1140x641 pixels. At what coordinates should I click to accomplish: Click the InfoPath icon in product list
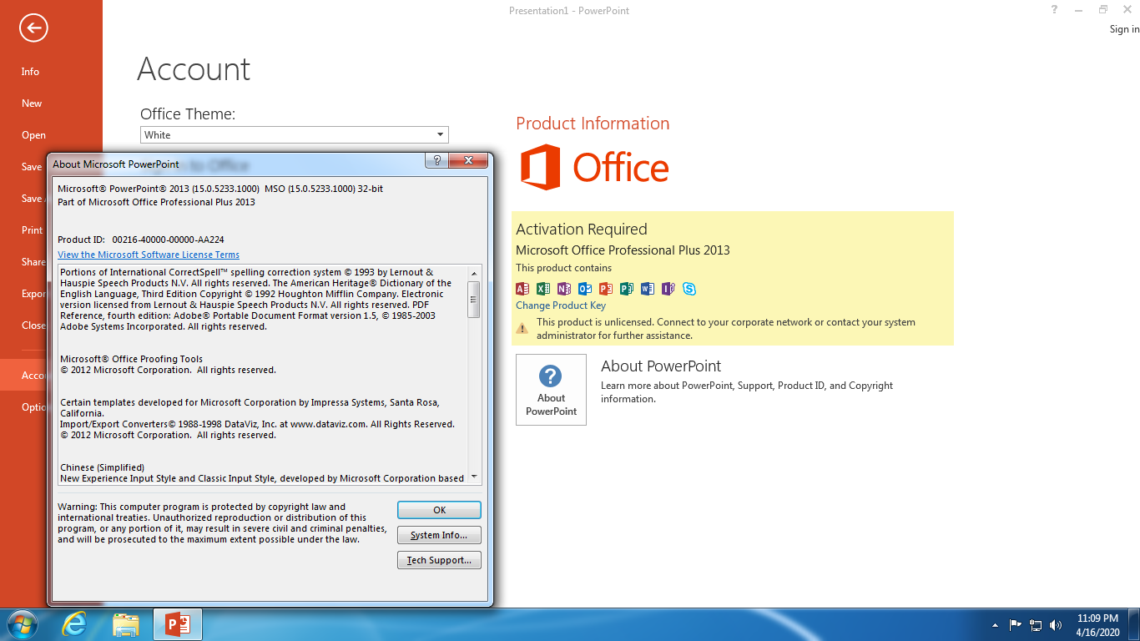668,289
